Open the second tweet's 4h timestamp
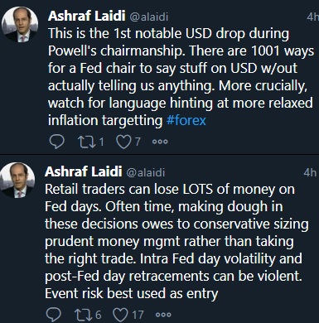The height and width of the screenshot is (323, 319). 310,172
